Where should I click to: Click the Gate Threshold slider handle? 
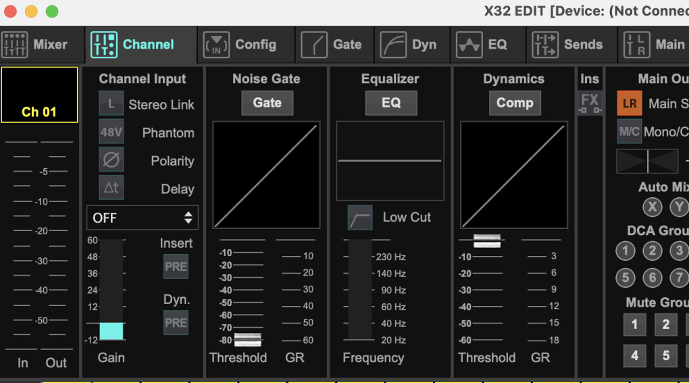point(248,340)
